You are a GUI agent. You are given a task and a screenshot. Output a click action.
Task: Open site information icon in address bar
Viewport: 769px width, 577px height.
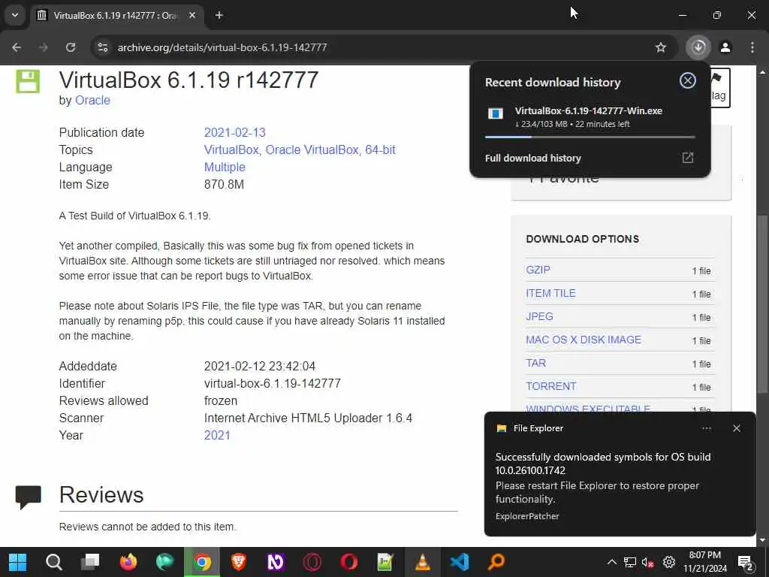pyautogui.click(x=102, y=47)
